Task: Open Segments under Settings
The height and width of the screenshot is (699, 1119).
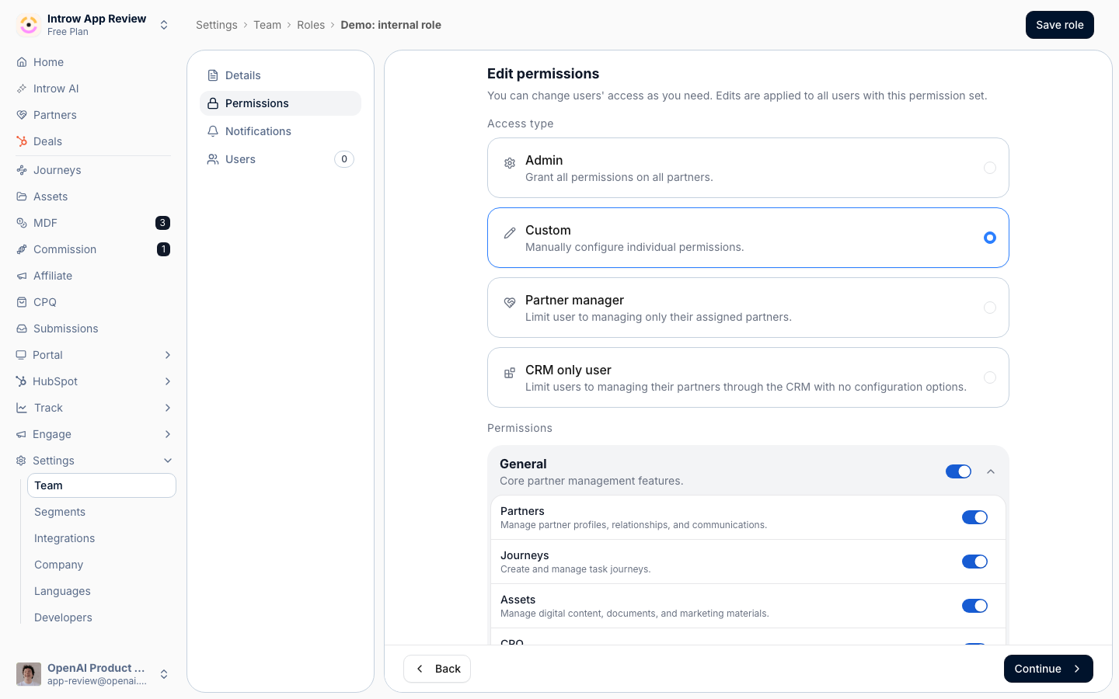Action: coord(102,512)
